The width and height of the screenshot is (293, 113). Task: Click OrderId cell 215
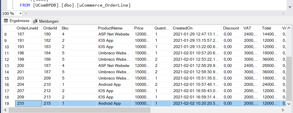point(51,104)
